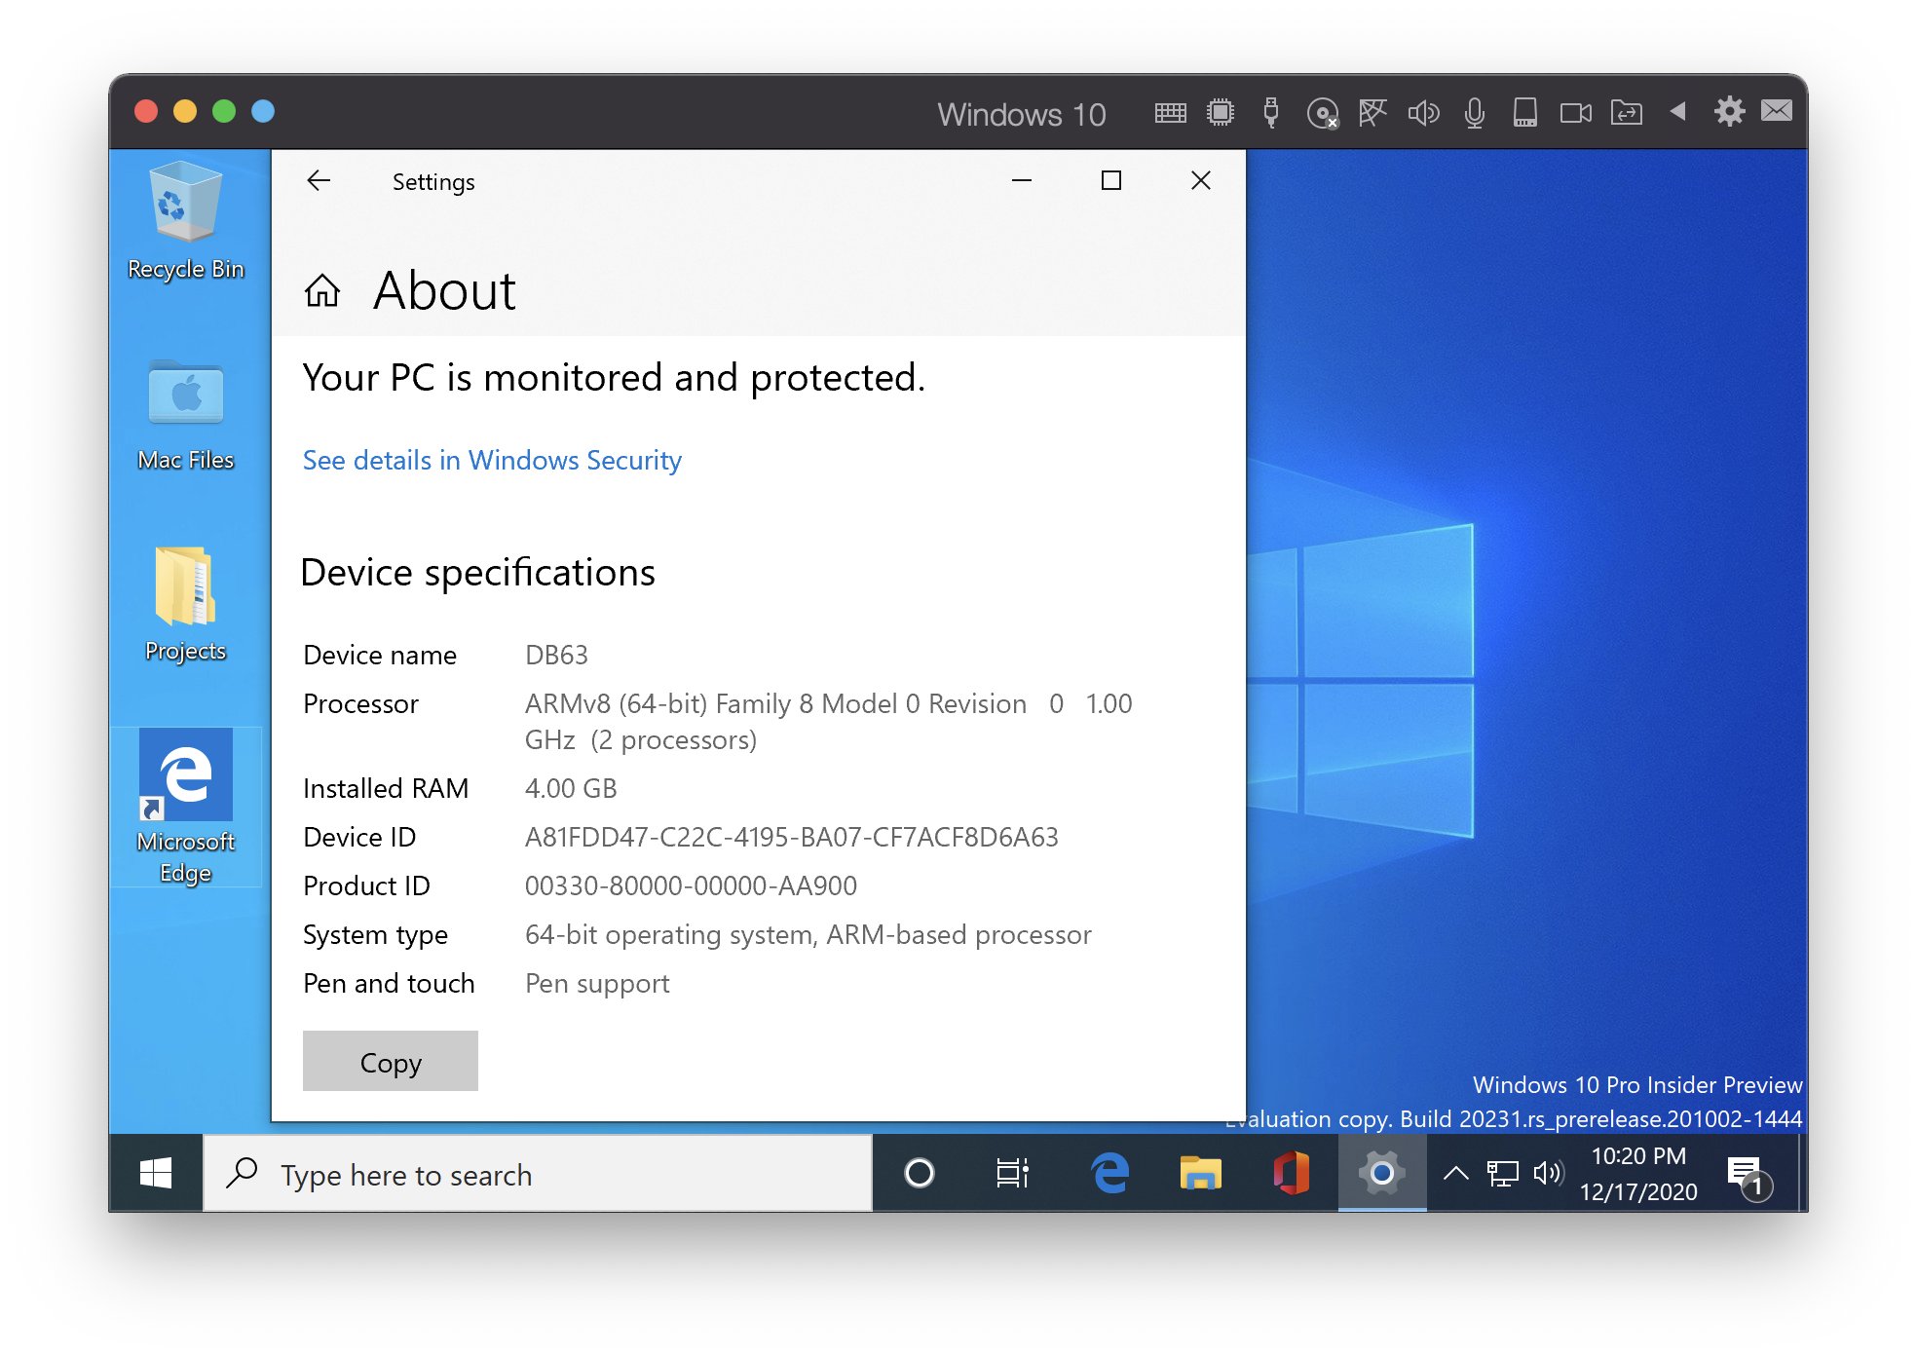
Task: Click the microphone icon in title bar
Action: tap(1474, 114)
